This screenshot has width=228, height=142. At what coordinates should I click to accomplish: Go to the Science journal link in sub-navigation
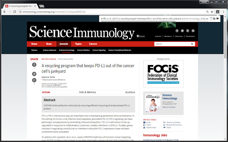[34, 50]
